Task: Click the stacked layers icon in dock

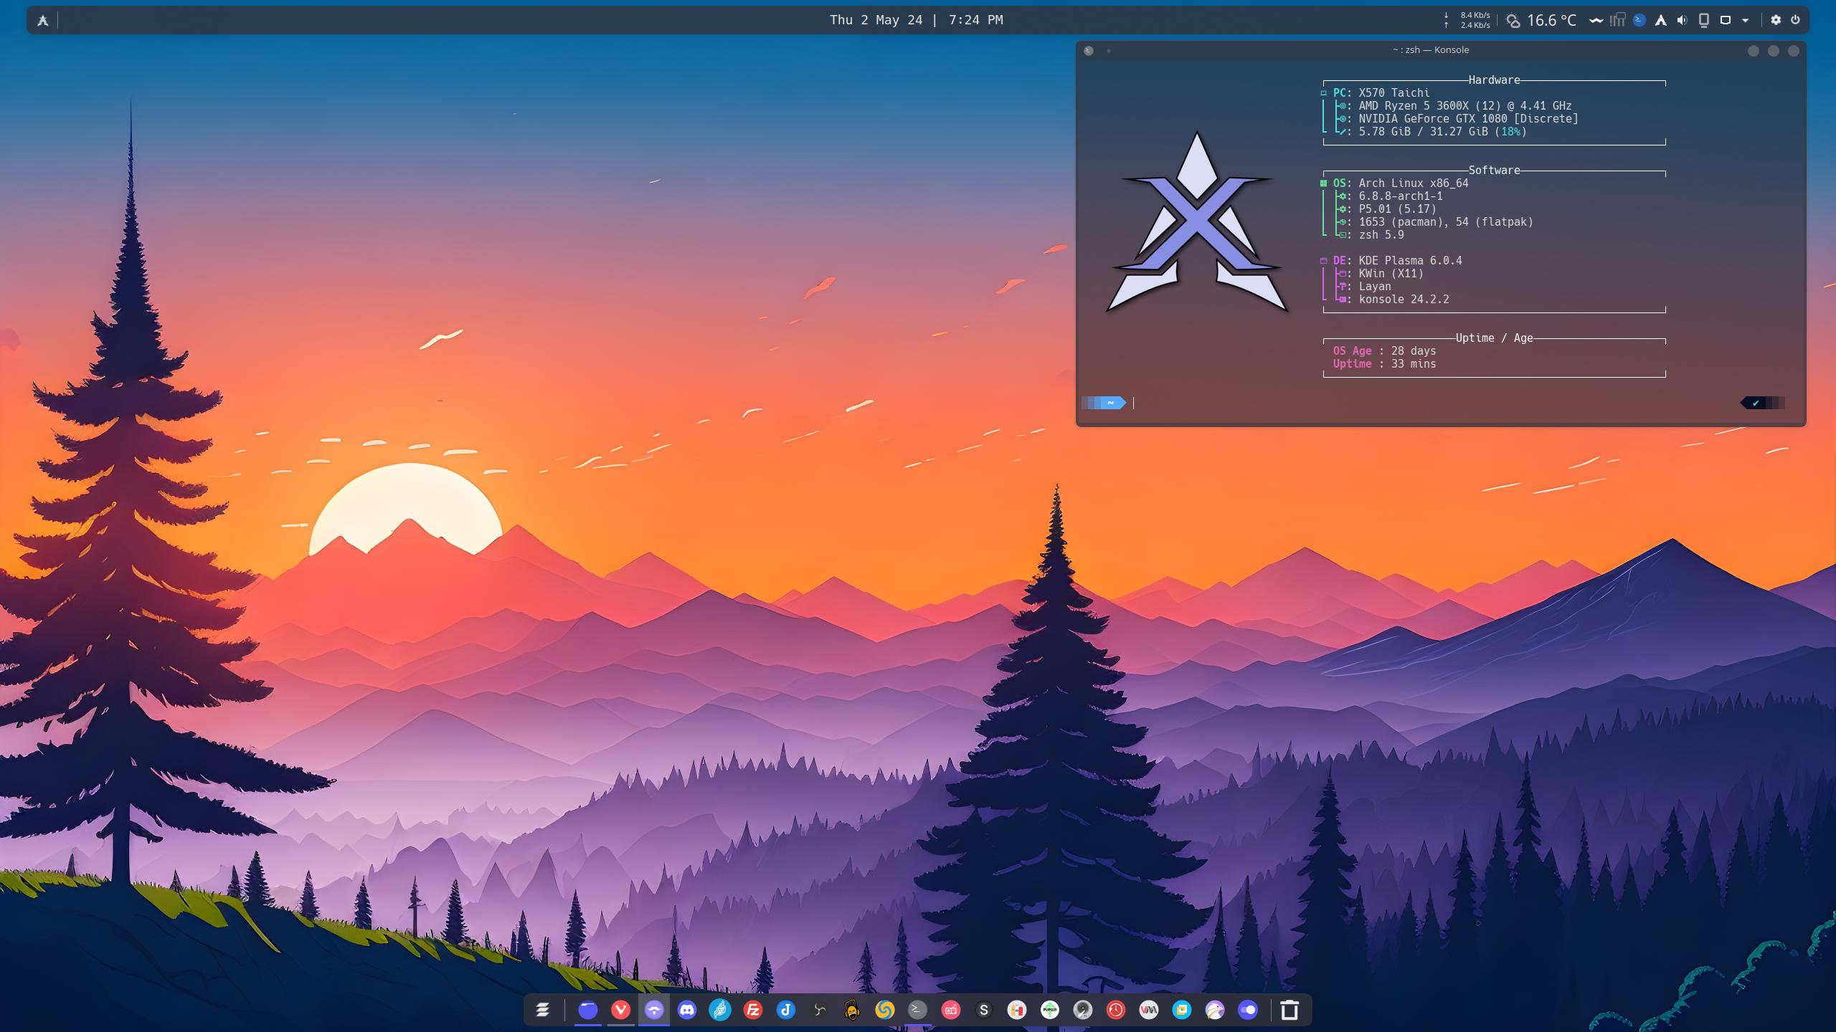Action: tap(543, 1010)
